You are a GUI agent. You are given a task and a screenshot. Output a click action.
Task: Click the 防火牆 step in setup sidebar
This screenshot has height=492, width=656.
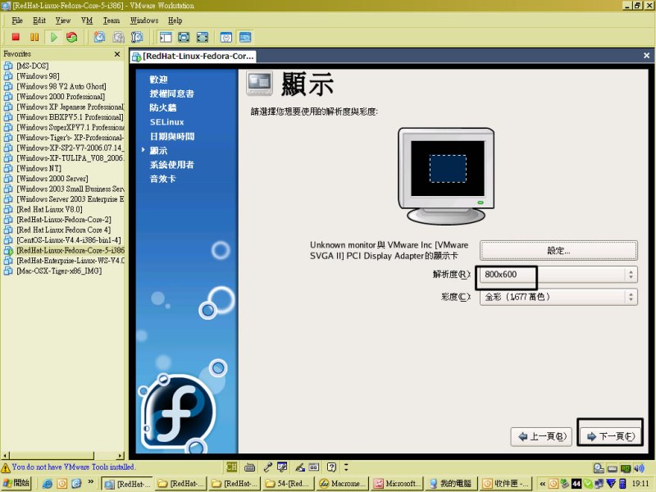click(163, 108)
